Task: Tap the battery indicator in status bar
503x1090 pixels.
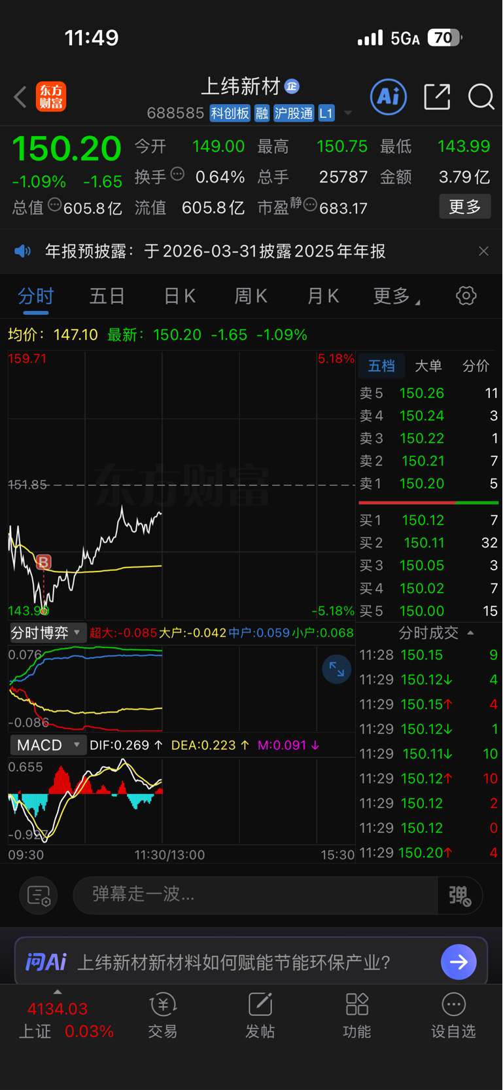Action: [445, 38]
